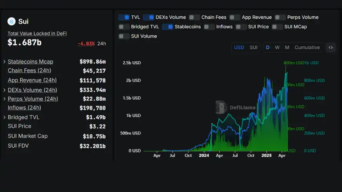Click the Total Value Locked in DeFi label
The height and width of the screenshot is (192, 342).
tap(37, 33)
